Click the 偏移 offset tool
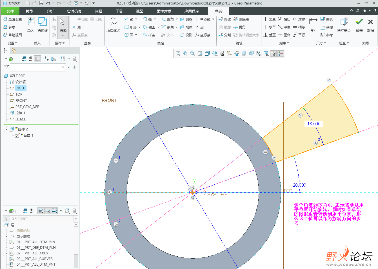The width and height of the screenshot is (378, 269). 186,19
